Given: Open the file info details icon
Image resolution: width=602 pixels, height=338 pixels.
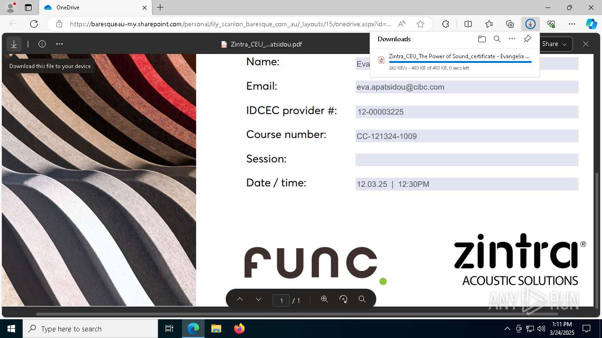Looking at the screenshot, I should 42,44.
